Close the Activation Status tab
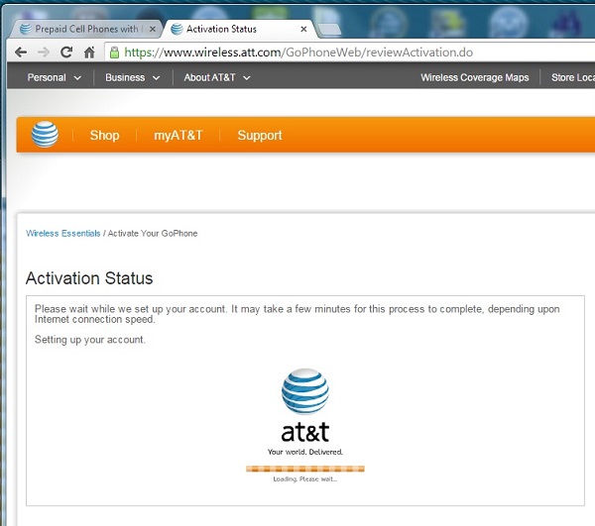The image size is (595, 526). (x=303, y=29)
